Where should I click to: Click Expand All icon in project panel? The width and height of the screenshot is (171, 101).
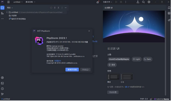(55, 8)
